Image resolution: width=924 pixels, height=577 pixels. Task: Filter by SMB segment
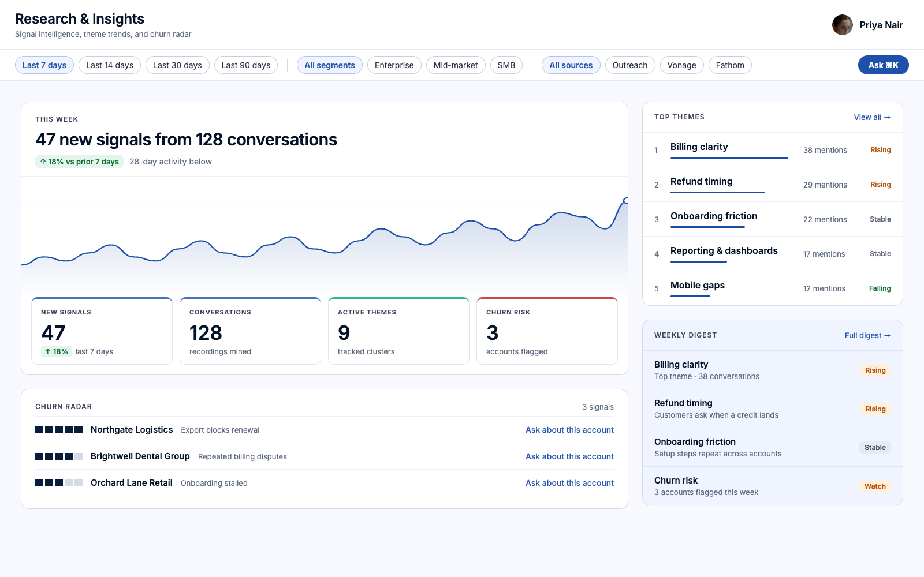506,65
